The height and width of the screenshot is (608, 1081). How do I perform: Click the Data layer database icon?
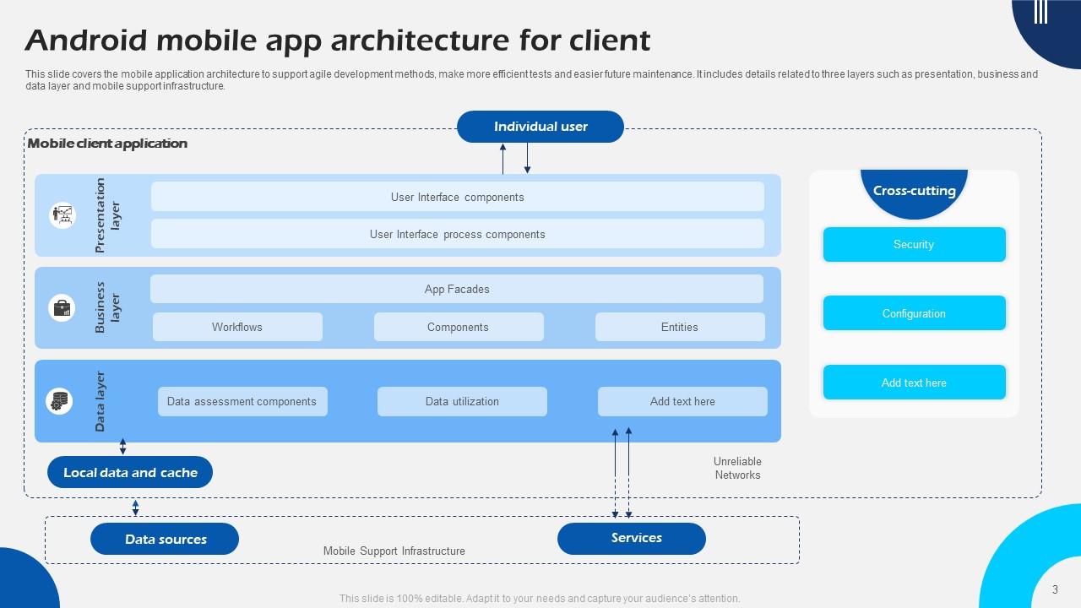tap(58, 401)
